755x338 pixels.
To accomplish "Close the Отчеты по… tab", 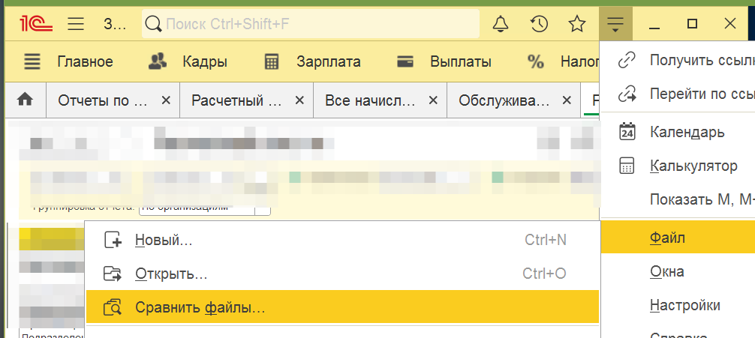I will pos(165,100).
